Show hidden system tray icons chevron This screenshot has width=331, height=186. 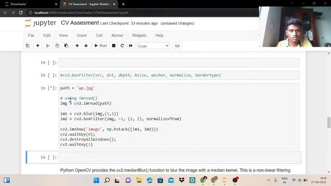[268, 180]
